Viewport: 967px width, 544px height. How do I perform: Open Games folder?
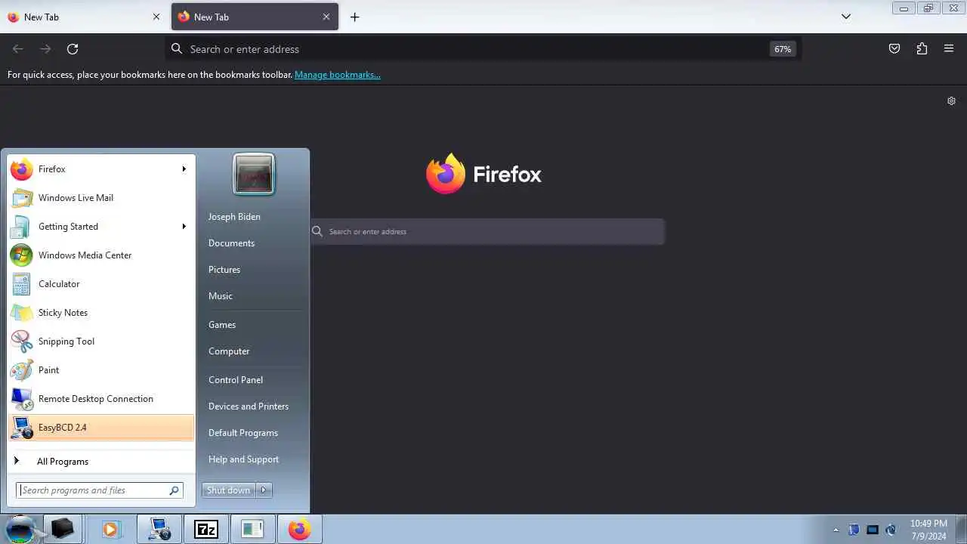coord(222,325)
